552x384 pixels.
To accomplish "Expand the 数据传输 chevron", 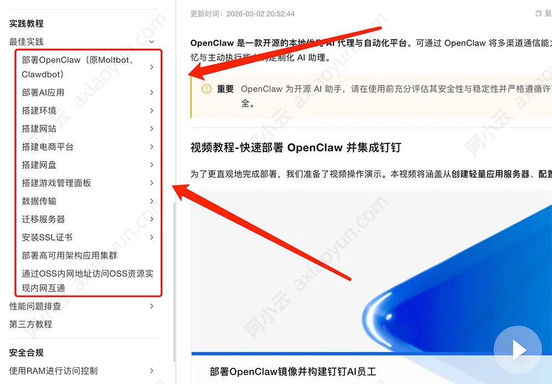I will coord(152,201).
